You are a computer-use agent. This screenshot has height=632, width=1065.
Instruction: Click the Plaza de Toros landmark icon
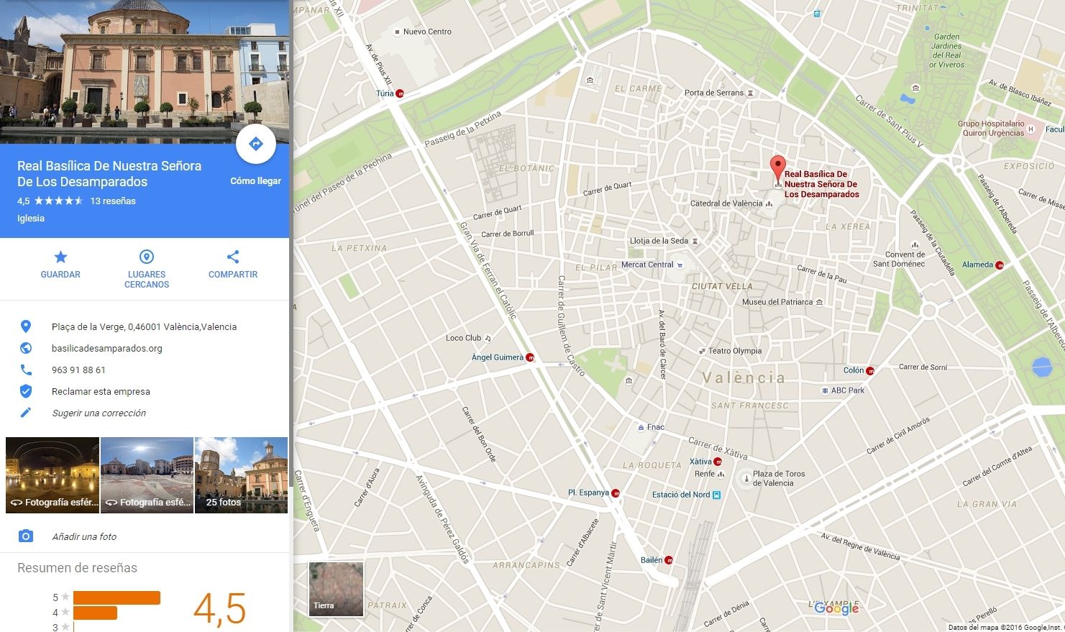coord(746,477)
